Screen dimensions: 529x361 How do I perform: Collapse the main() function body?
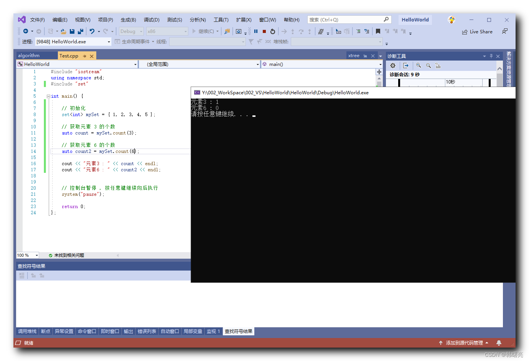(x=48, y=96)
